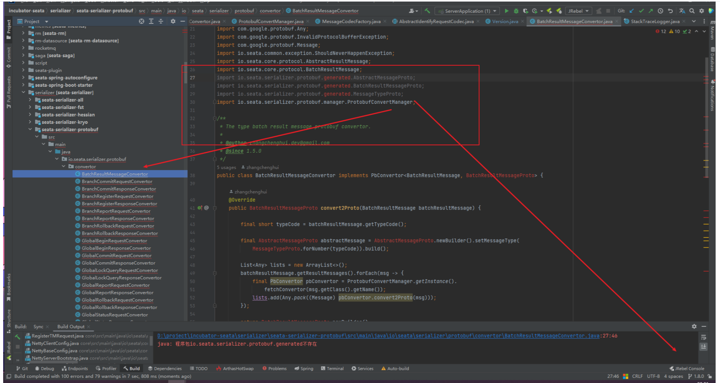Viewport: 720px width, 383px height.
Task: Open the Spring tool window
Action: click(x=304, y=369)
